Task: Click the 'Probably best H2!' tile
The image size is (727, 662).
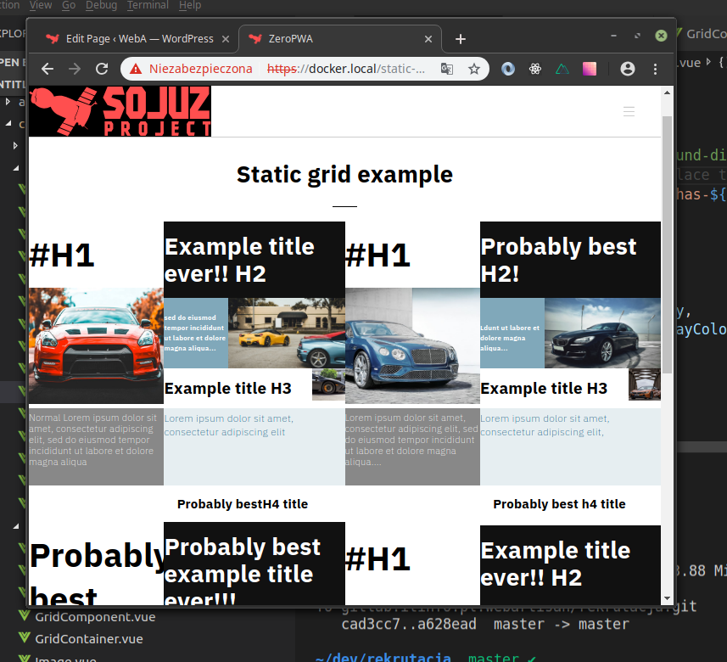Action: [x=570, y=260]
